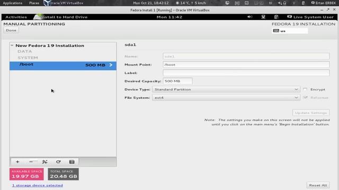Viewport: 339px width, 190px height.
Task: Remove selected mount point with minus button
Action: [31, 162]
